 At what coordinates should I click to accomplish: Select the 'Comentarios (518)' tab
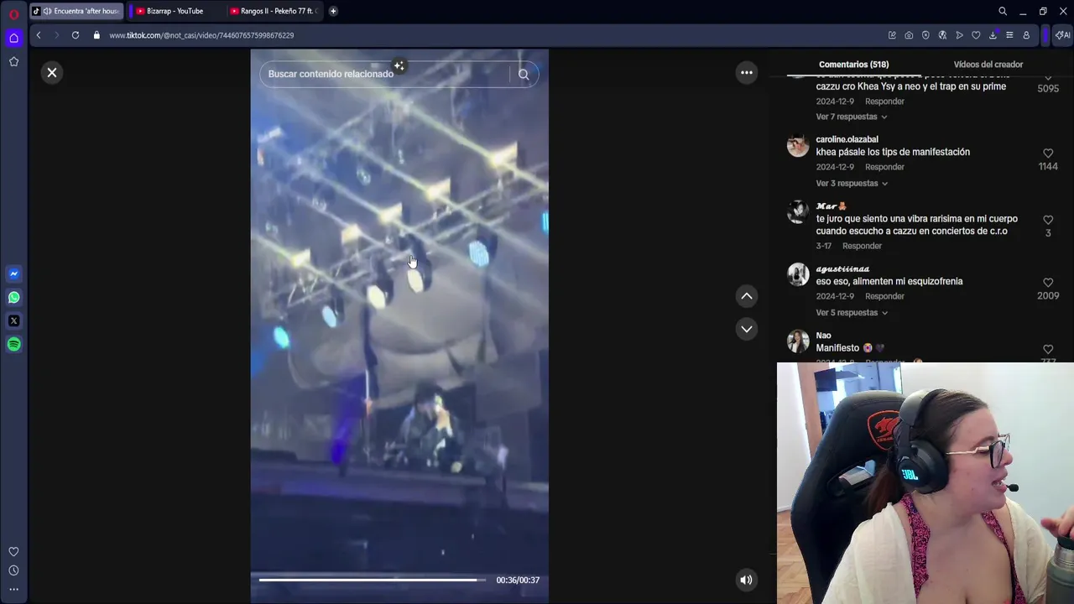pyautogui.click(x=853, y=65)
